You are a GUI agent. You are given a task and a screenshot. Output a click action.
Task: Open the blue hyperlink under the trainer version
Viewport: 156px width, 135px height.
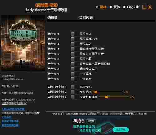13,109
